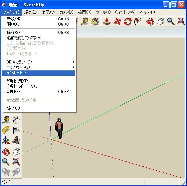Image resolution: width=187 pixels, height=186 pixels.
Task: Select the Paint Bucket tool
Action: (x=95, y=22)
